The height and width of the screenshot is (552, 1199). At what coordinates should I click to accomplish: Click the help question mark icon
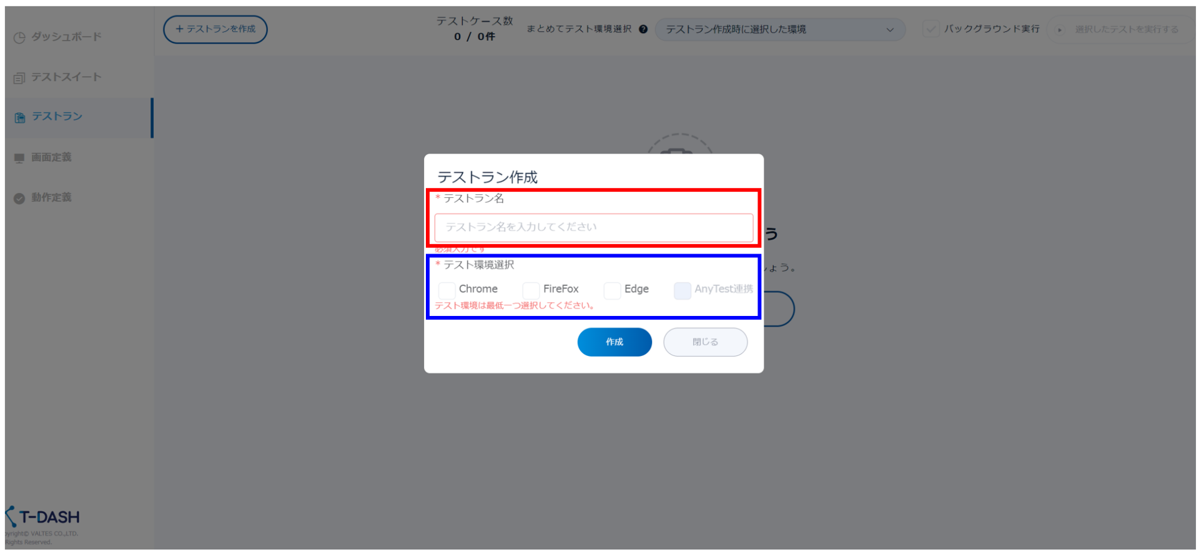[x=643, y=29]
